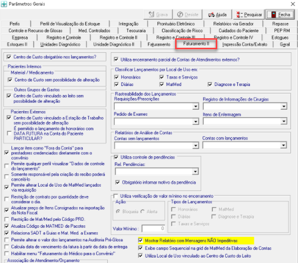Screen dimensions: 298x263
Task: Toggle Atualiza Código de MATMED de Pacotes
Action: point(7,226)
